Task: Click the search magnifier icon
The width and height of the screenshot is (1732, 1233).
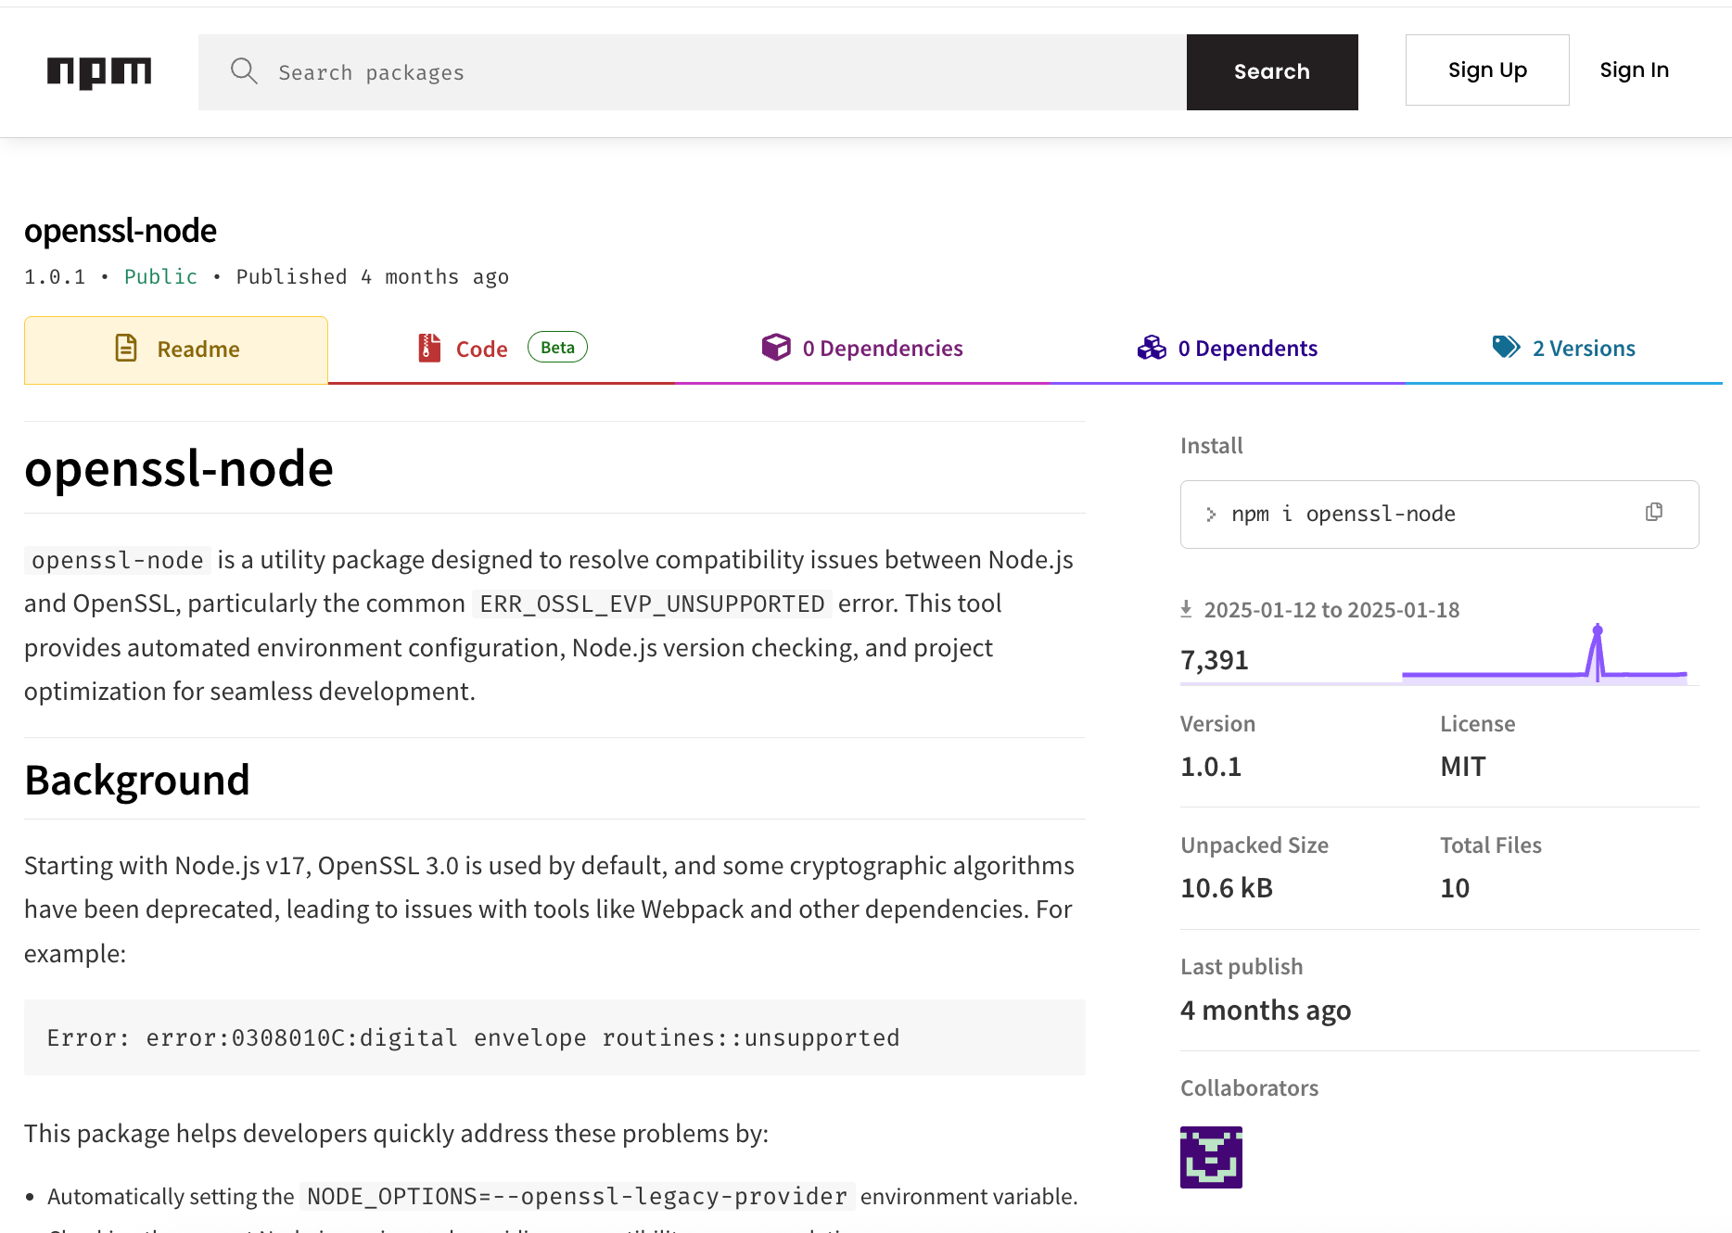Action: 244,71
